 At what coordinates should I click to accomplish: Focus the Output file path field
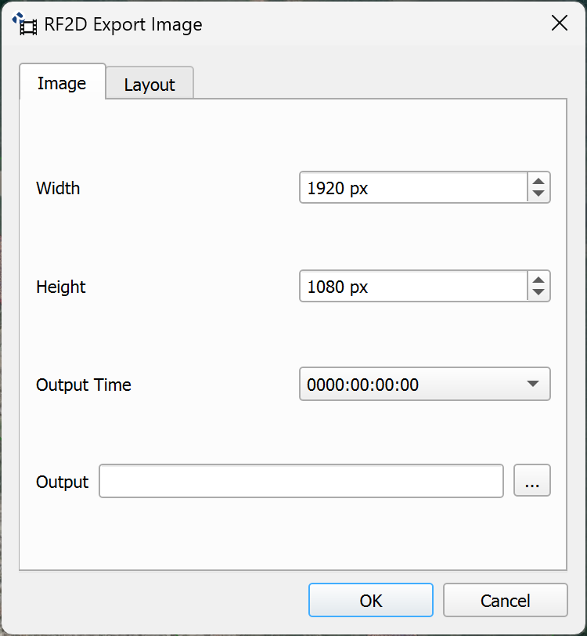[301, 481]
